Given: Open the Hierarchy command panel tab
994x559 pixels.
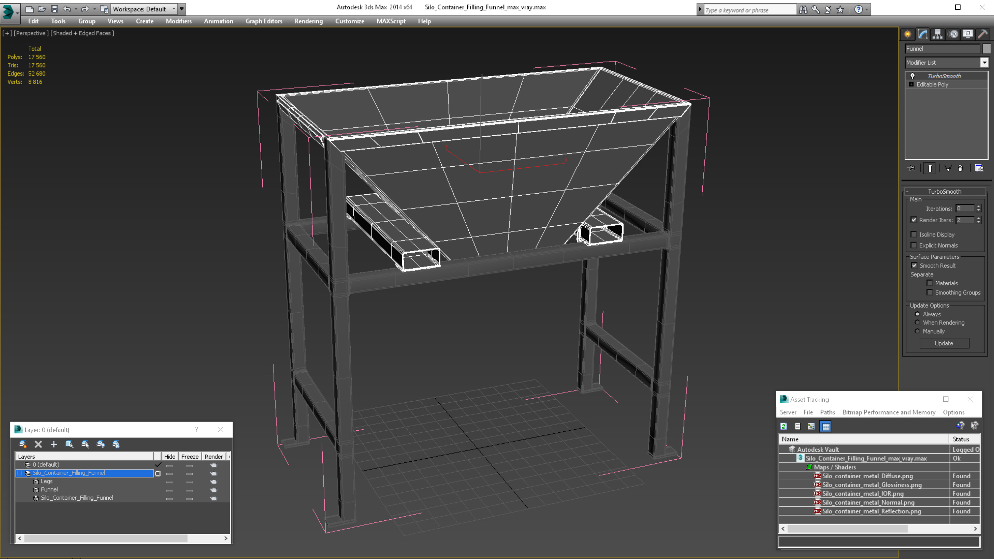Looking at the screenshot, I should (x=938, y=35).
